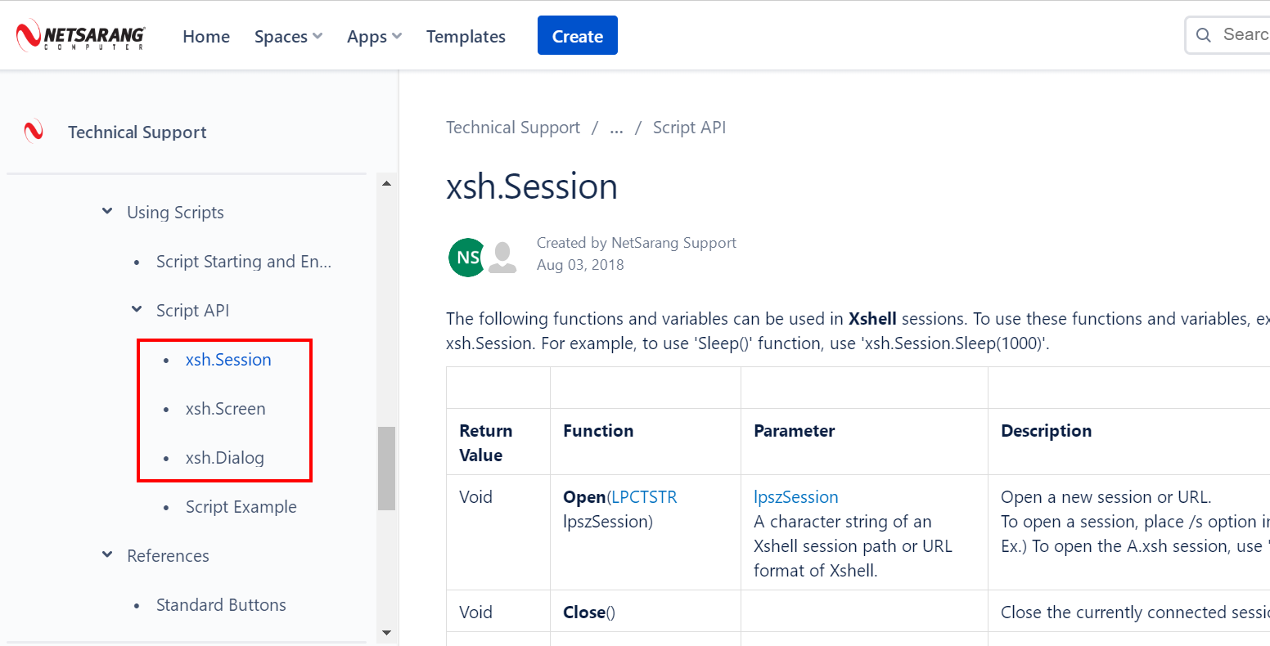Click the Description column header

1046,431
